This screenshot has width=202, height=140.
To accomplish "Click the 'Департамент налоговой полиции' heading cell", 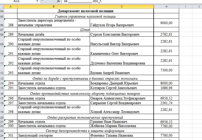I will (x=86, y=11).
